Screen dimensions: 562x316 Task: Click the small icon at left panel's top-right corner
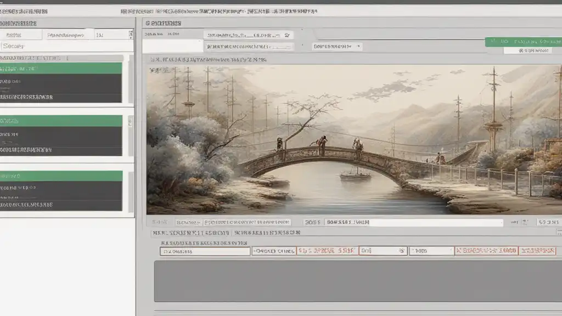[130, 35]
